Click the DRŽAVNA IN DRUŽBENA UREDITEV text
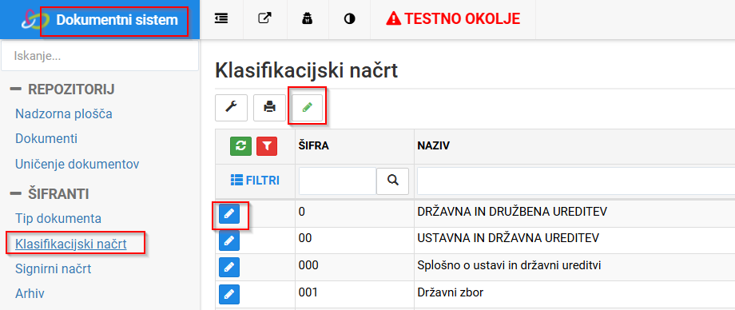 click(x=512, y=212)
